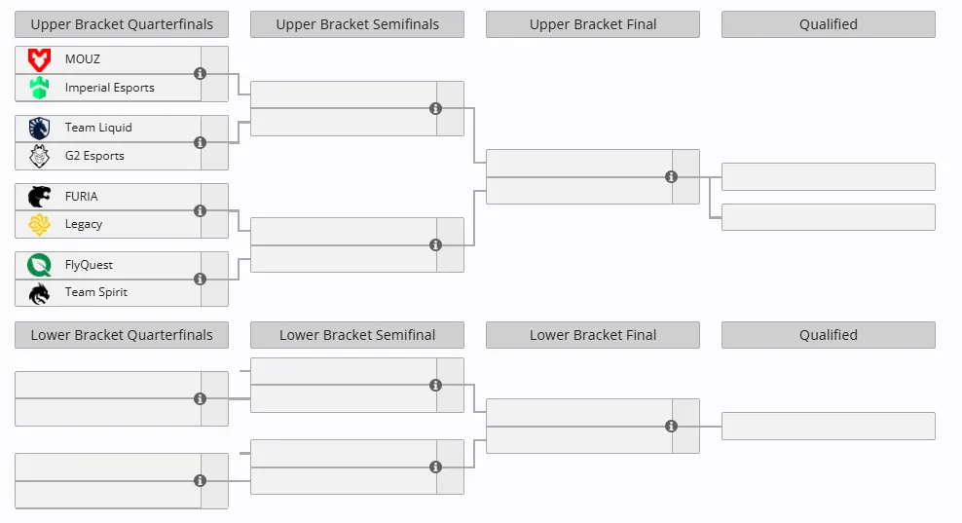
Task: Select the G2 Esports name link
Action: tap(94, 156)
